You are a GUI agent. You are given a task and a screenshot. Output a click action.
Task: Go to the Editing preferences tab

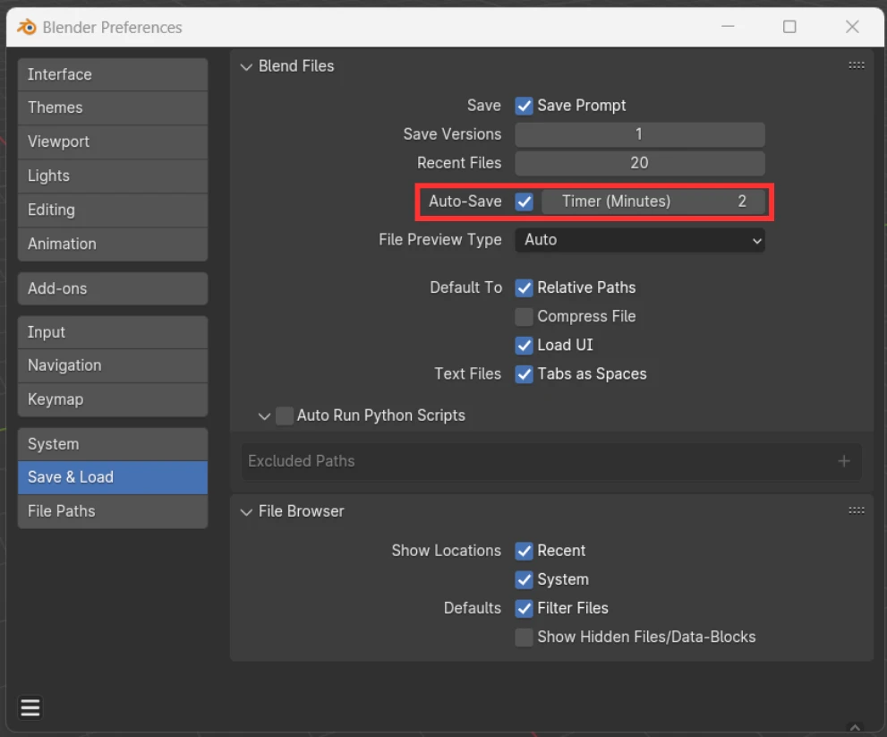(x=113, y=210)
